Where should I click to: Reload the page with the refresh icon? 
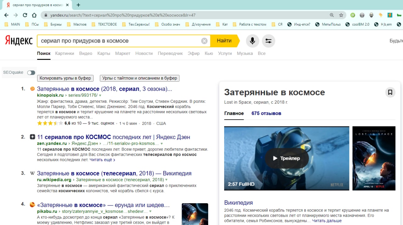pyautogui.click(x=25, y=15)
